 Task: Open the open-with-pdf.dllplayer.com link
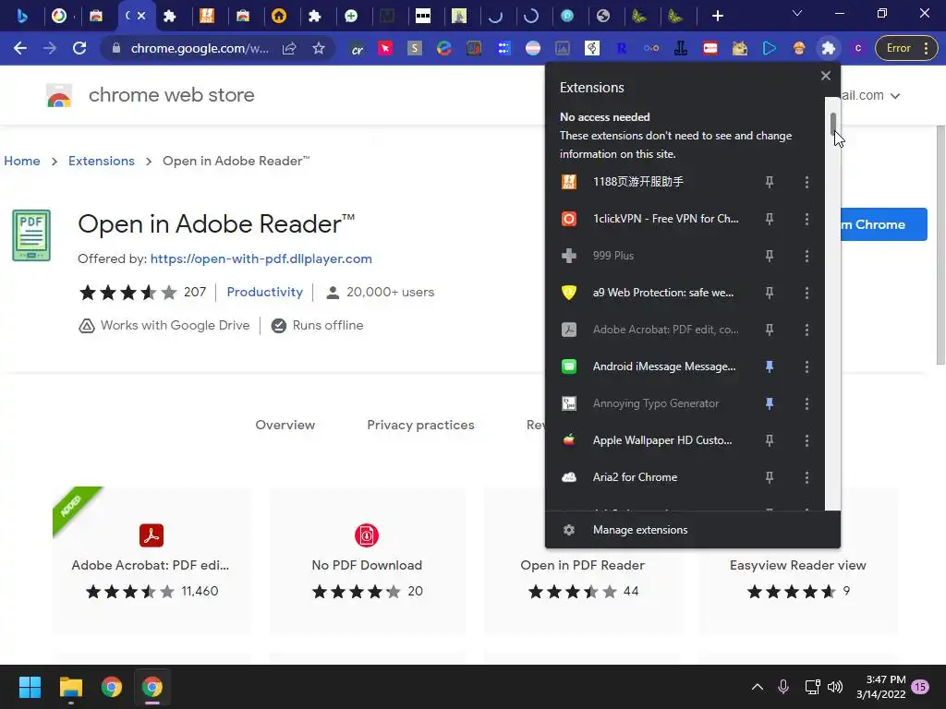click(261, 258)
